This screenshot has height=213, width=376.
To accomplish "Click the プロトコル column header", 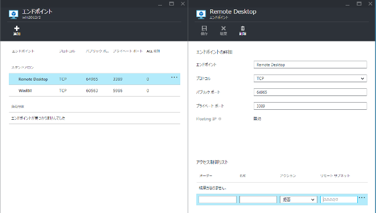I will [x=67, y=51].
